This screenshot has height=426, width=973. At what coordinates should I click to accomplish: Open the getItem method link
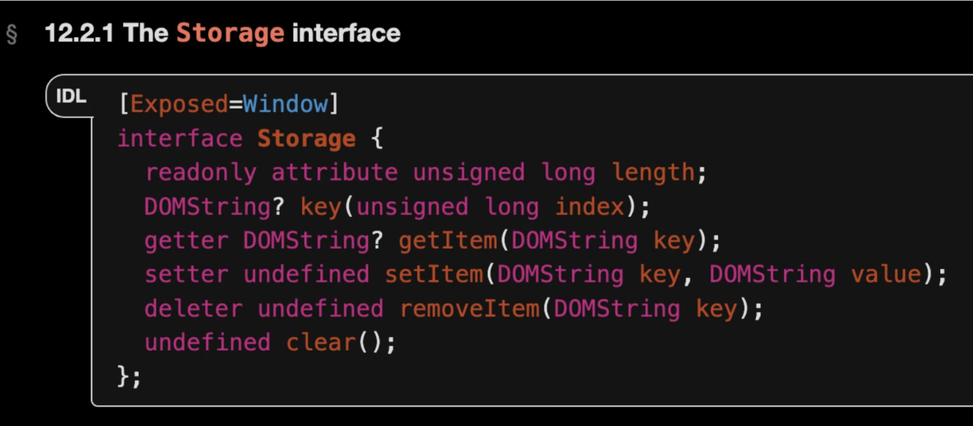pos(448,240)
